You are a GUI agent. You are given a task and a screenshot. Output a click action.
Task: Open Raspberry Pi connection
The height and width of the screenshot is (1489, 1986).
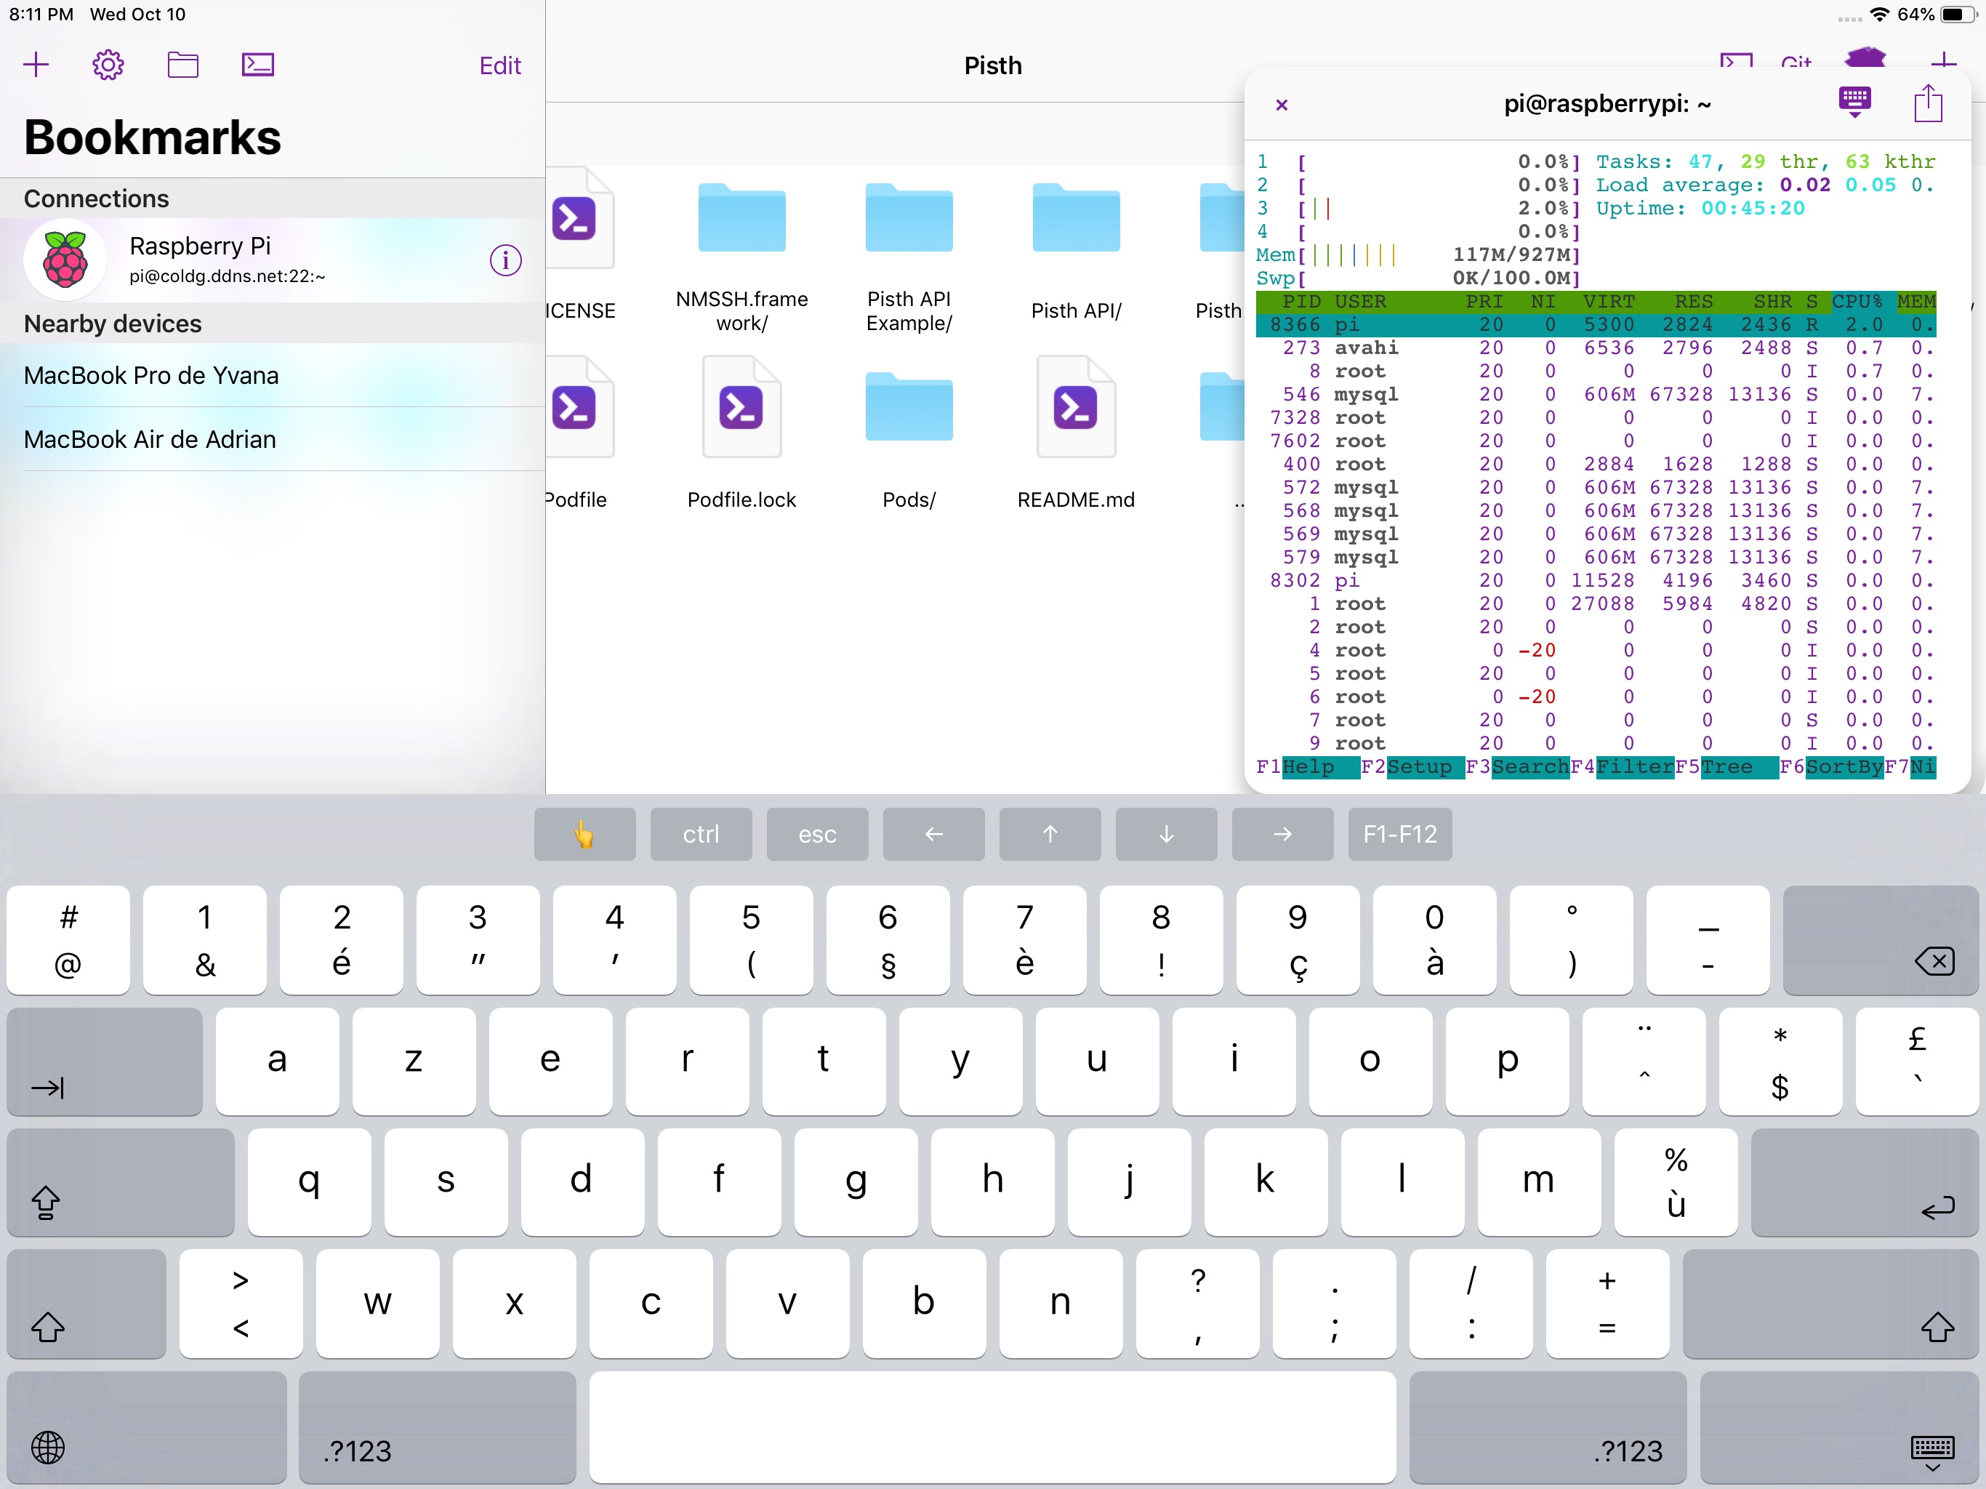[x=272, y=260]
